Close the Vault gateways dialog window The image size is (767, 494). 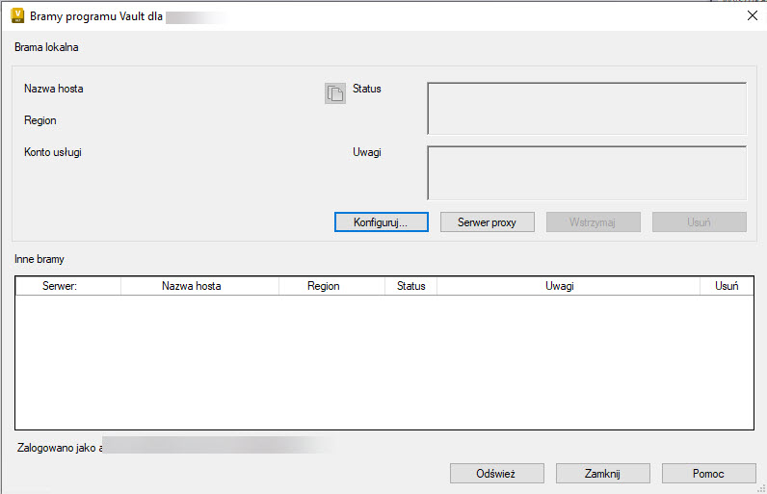pyautogui.click(x=753, y=15)
